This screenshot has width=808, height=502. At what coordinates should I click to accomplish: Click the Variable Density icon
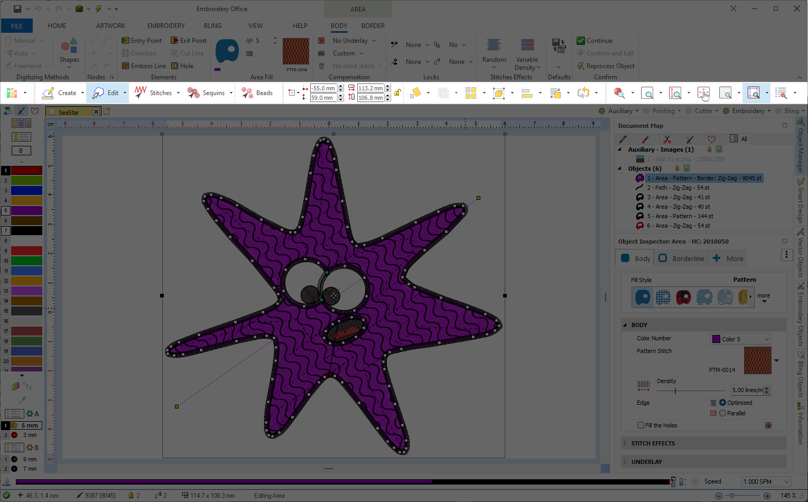(527, 46)
